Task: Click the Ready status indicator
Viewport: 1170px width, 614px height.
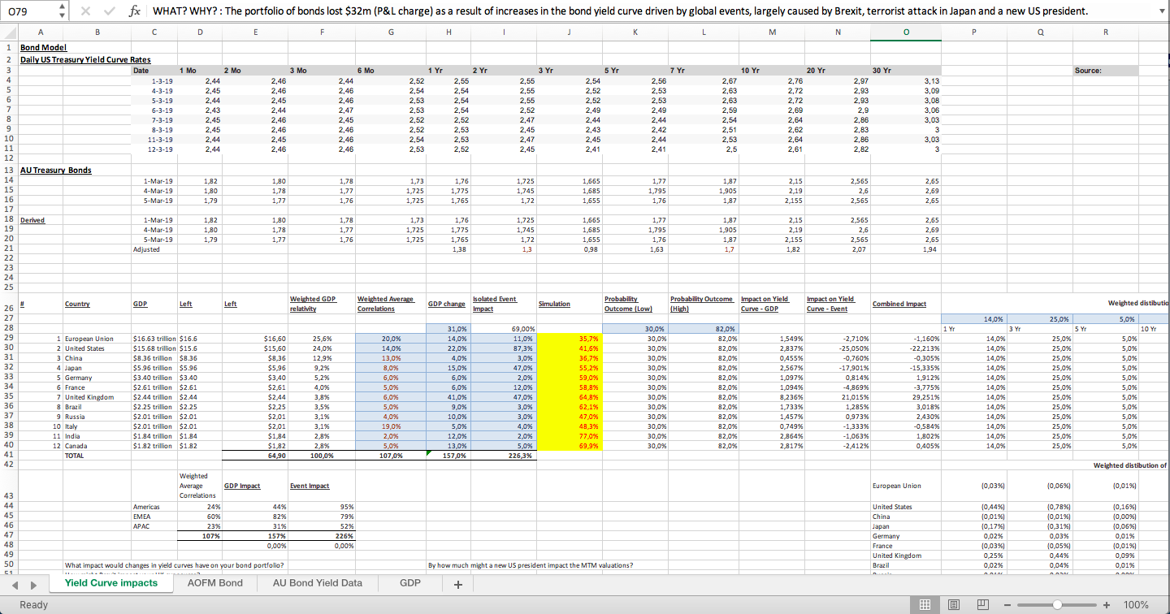Action: point(33,604)
